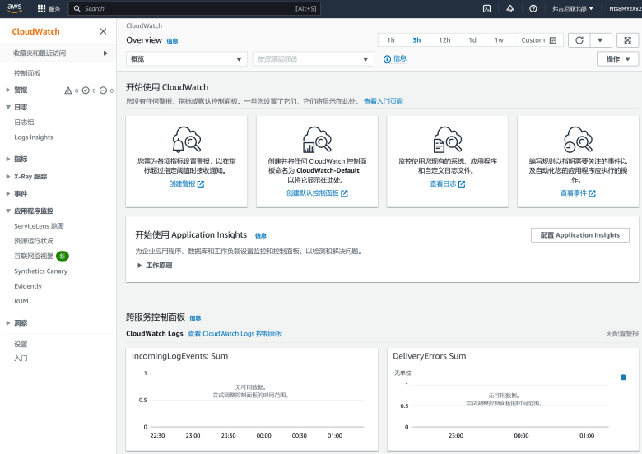Click the refresh dashboard icon

click(x=579, y=40)
